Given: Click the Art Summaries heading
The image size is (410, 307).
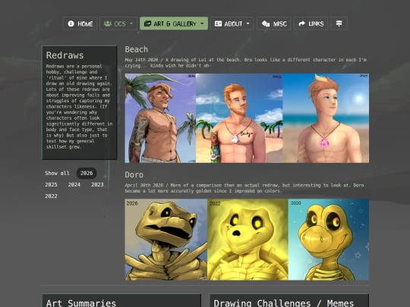Looking at the screenshot, I should 81,302.
